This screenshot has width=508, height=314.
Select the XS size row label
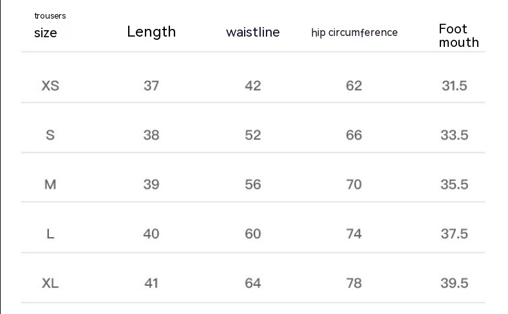click(x=50, y=85)
